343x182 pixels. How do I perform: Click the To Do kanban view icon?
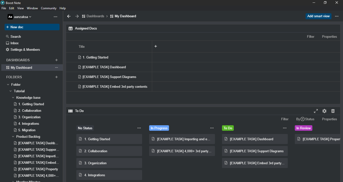click(x=71, y=111)
